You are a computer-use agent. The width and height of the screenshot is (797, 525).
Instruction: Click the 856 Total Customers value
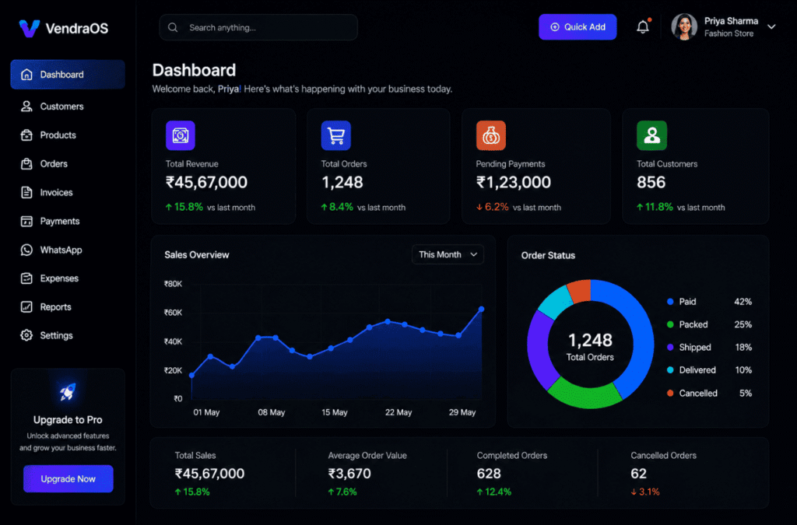point(651,182)
